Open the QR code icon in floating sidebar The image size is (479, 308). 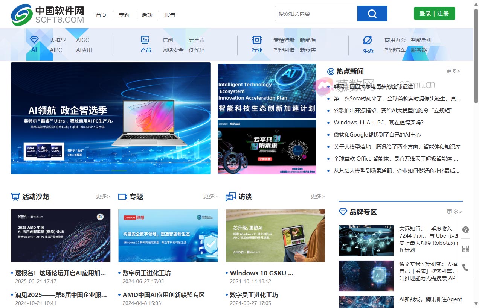coord(466,249)
